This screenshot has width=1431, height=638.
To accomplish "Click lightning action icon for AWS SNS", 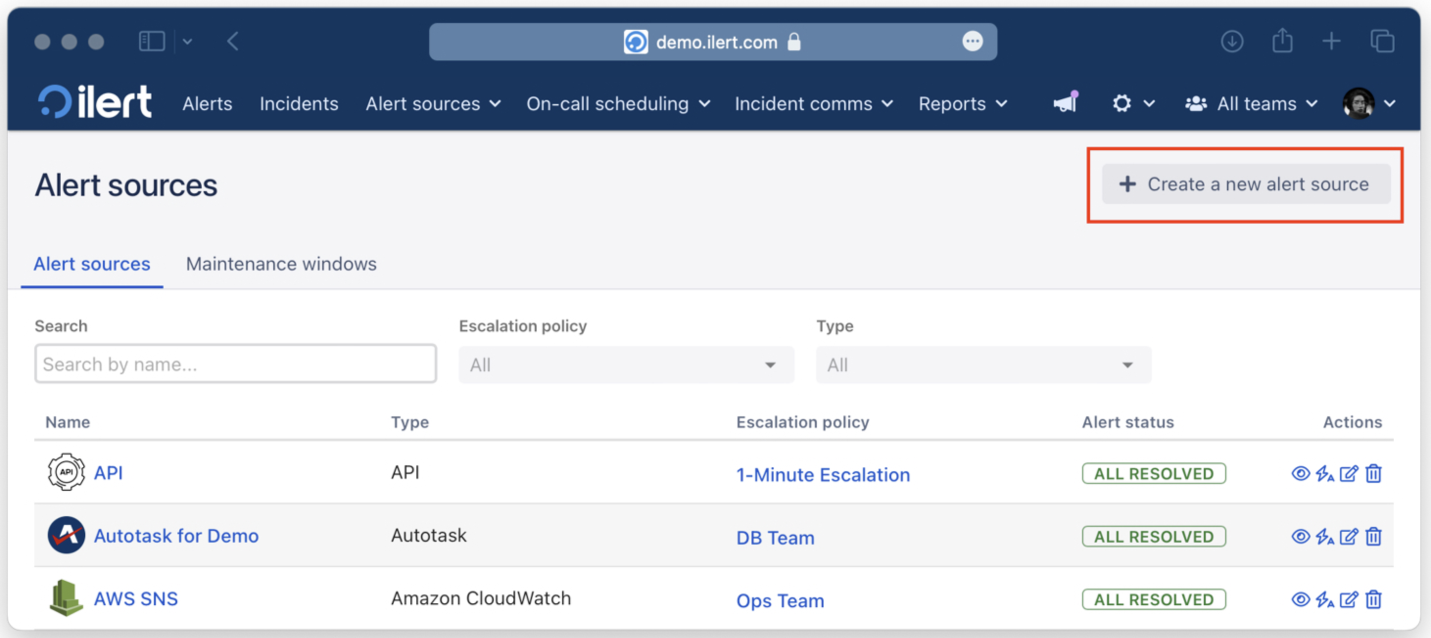I will (1324, 600).
